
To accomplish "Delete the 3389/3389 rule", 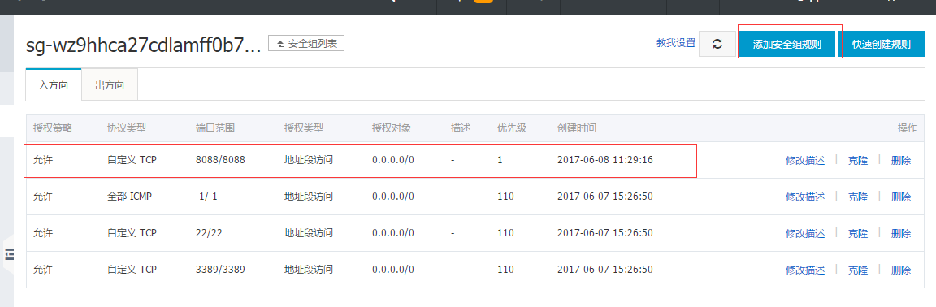I will (901, 270).
